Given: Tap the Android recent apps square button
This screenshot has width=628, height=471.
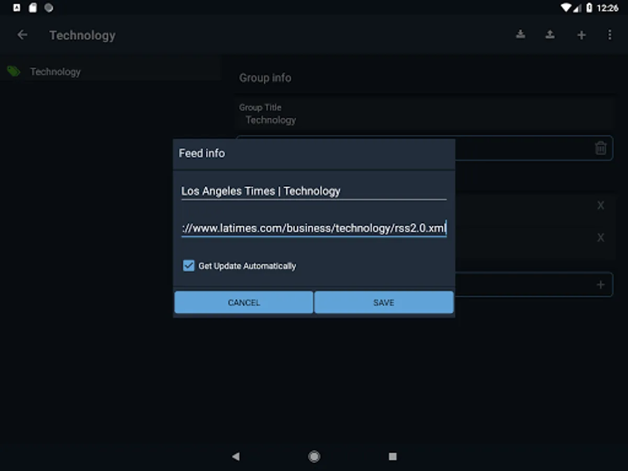Looking at the screenshot, I should [x=392, y=456].
